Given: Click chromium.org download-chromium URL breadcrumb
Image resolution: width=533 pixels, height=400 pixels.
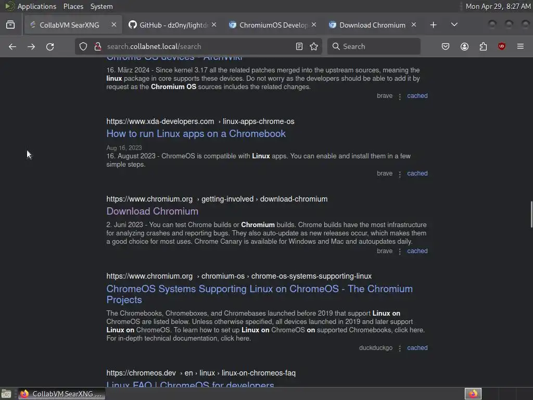Looking at the screenshot, I should (217, 199).
